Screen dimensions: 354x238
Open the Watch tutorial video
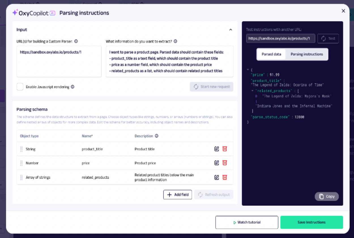247,222
